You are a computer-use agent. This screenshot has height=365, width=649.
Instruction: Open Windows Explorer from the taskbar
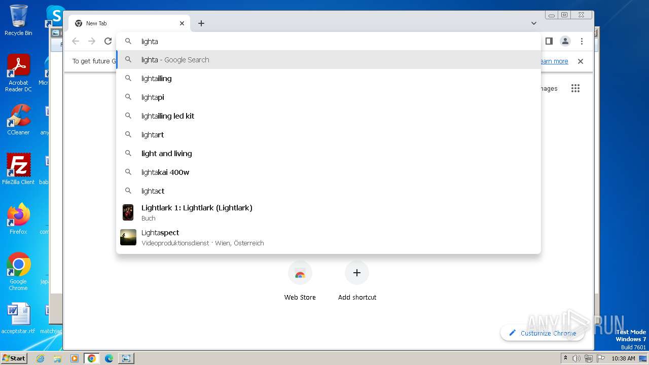tap(57, 358)
